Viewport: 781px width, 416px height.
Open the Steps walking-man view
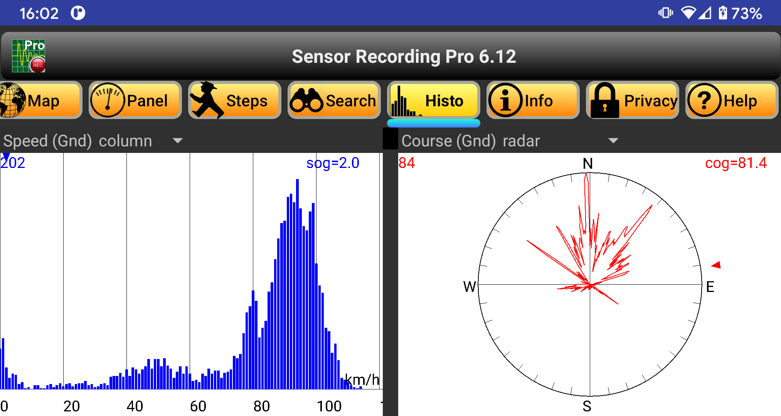(x=234, y=100)
